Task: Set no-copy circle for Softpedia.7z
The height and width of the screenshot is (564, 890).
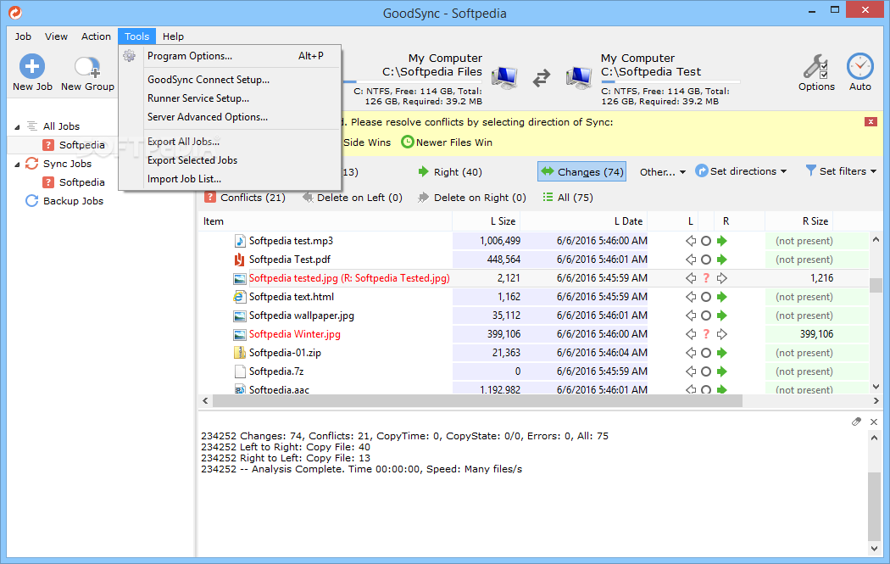Action: point(706,371)
